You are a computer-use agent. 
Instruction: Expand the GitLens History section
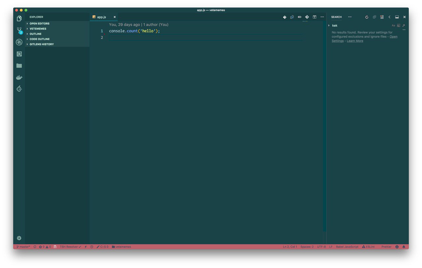click(57, 44)
